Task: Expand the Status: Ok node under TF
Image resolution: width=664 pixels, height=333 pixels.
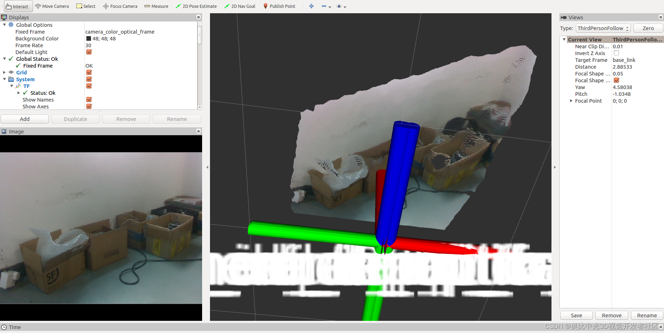Action: tap(19, 93)
